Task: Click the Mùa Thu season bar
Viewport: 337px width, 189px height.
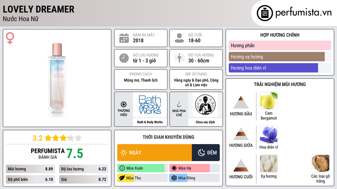Action: (142, 178)
